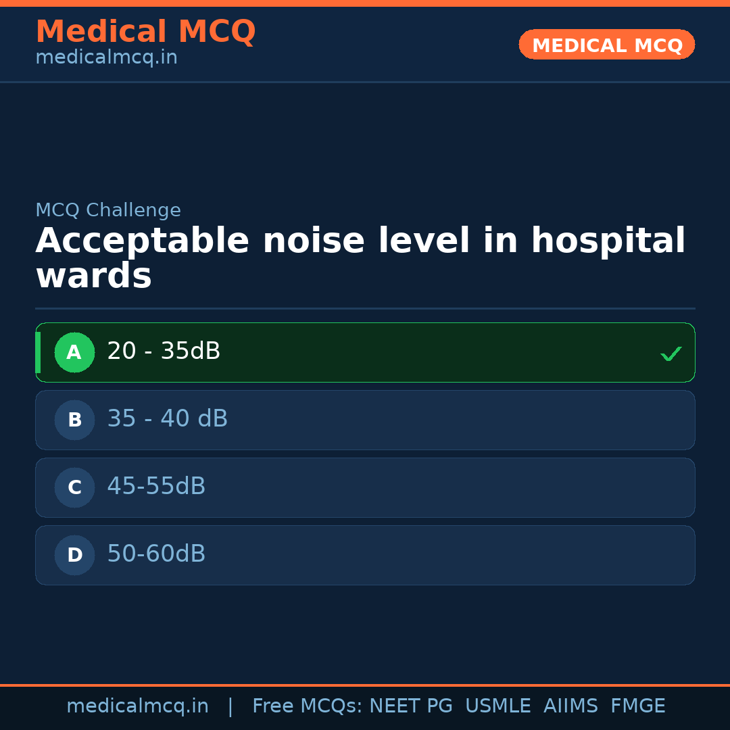Click the D circle icon
The width and height of the screenshot is (730, 730).
74,555
